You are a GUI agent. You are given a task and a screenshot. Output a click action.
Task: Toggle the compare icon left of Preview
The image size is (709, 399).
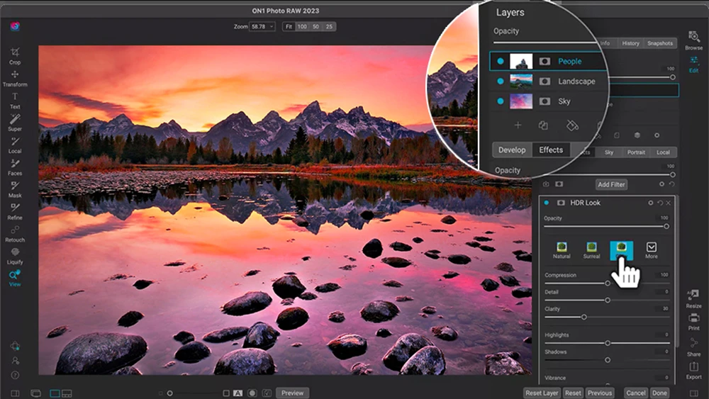click(x=267, y=393)
